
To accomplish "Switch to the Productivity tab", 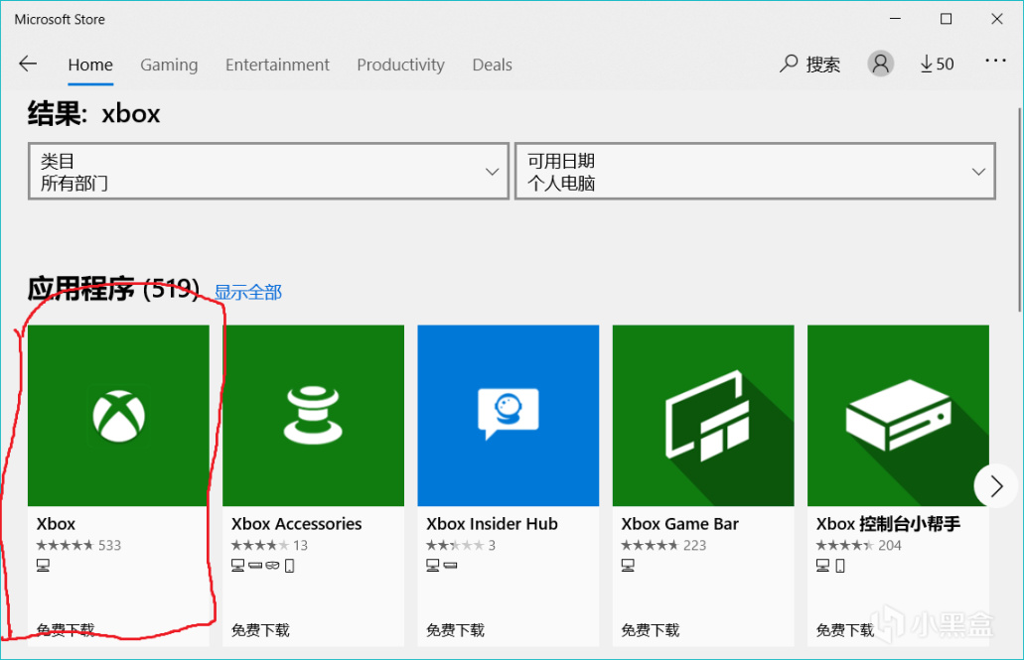I will tap(400, 65).
